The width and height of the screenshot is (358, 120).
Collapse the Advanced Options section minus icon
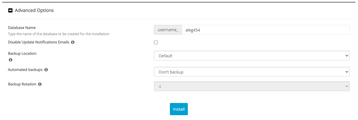pos(11,10)
